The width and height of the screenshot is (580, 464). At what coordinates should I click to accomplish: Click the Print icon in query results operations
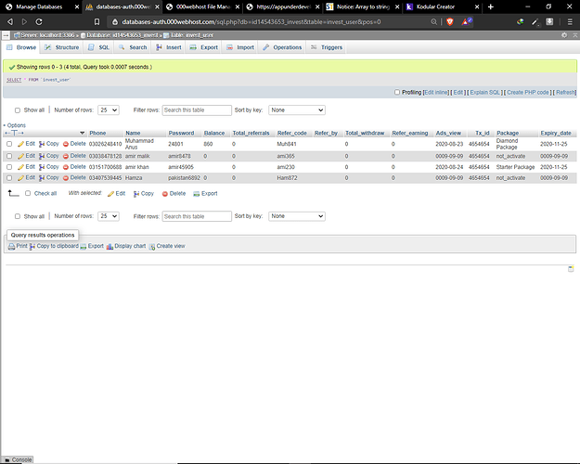click(11, 247)
